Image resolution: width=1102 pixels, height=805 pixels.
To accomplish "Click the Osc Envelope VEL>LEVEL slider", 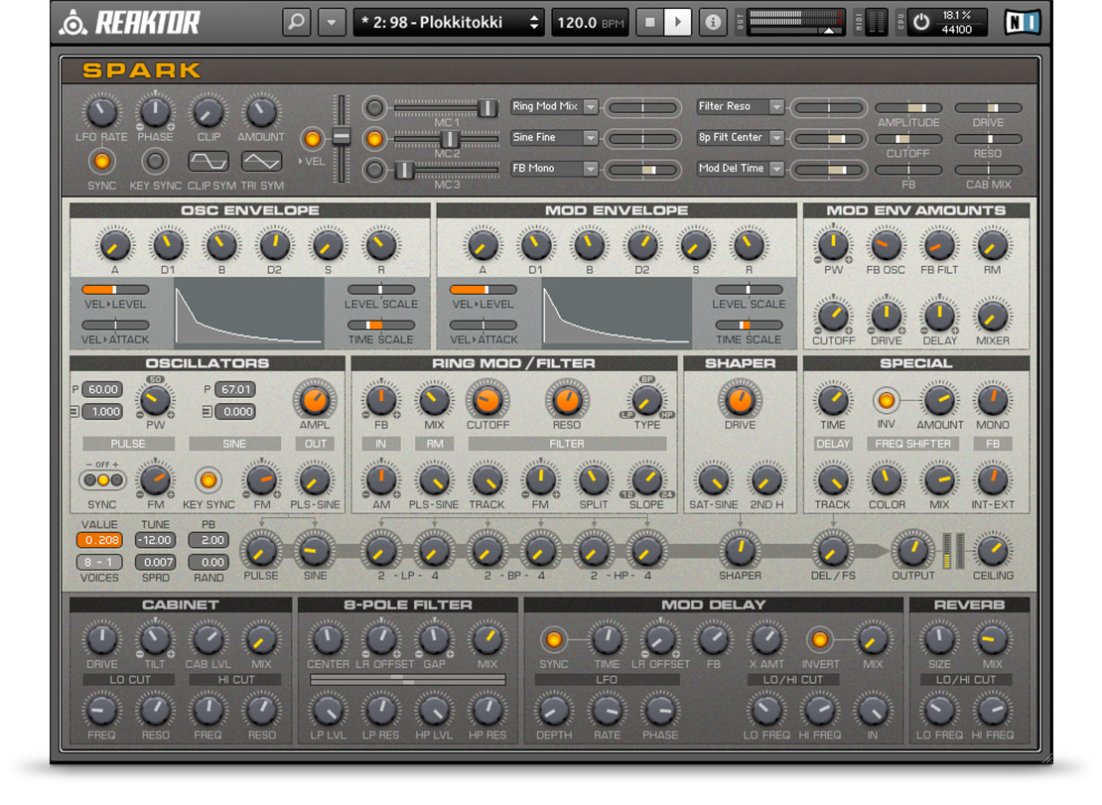I will tap(115, 290).
